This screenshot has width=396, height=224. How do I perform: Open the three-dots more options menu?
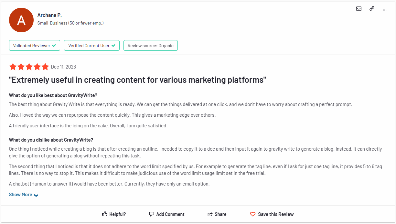[x=384, y=9]
